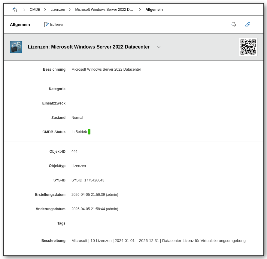267x259 pixels.
Task: Click the blue permalink chain icon
Action: pyautogui.click(x=248, y=25)
